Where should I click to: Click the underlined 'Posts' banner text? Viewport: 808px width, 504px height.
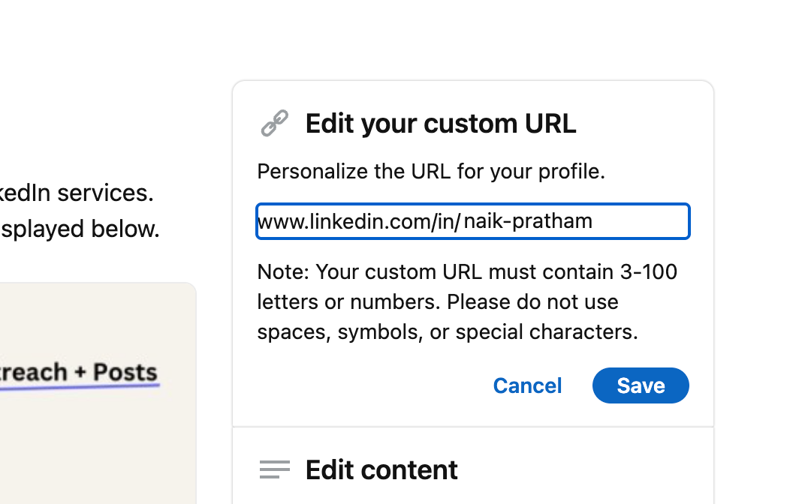tap(125, 372)
